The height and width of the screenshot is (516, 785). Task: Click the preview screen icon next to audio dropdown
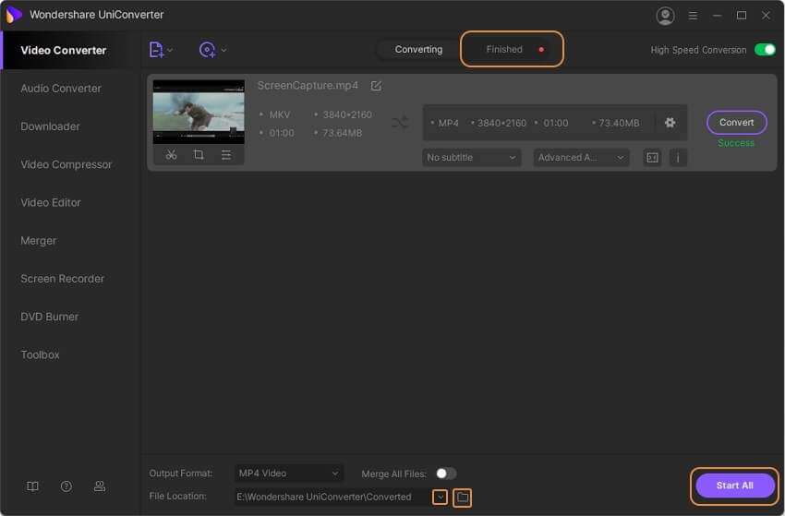point(652,158)
